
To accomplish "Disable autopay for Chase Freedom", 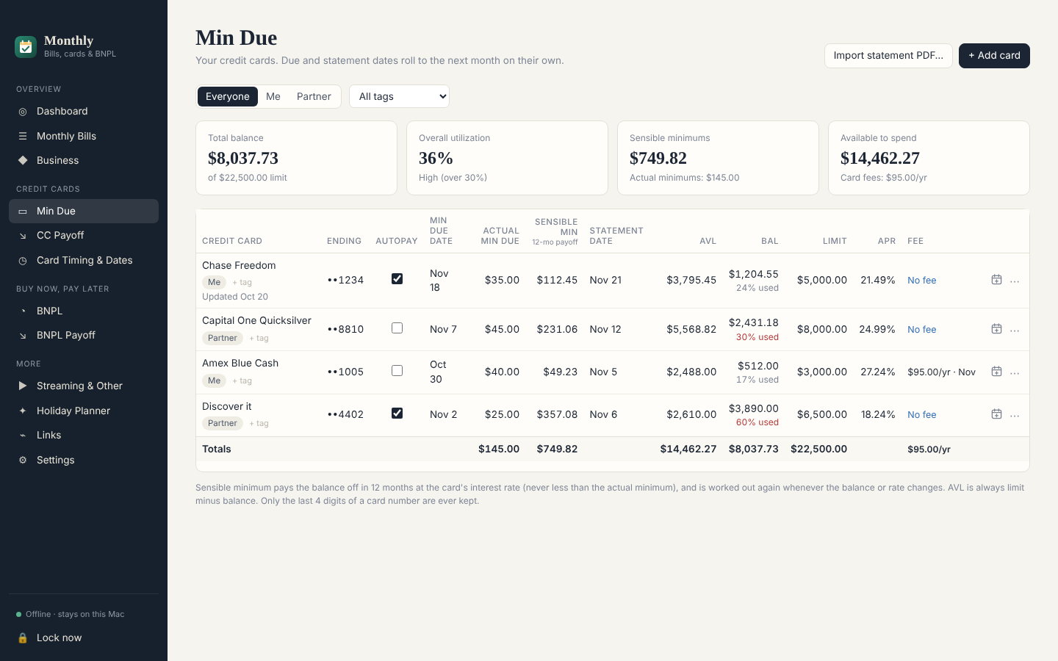I will (397, 278).
